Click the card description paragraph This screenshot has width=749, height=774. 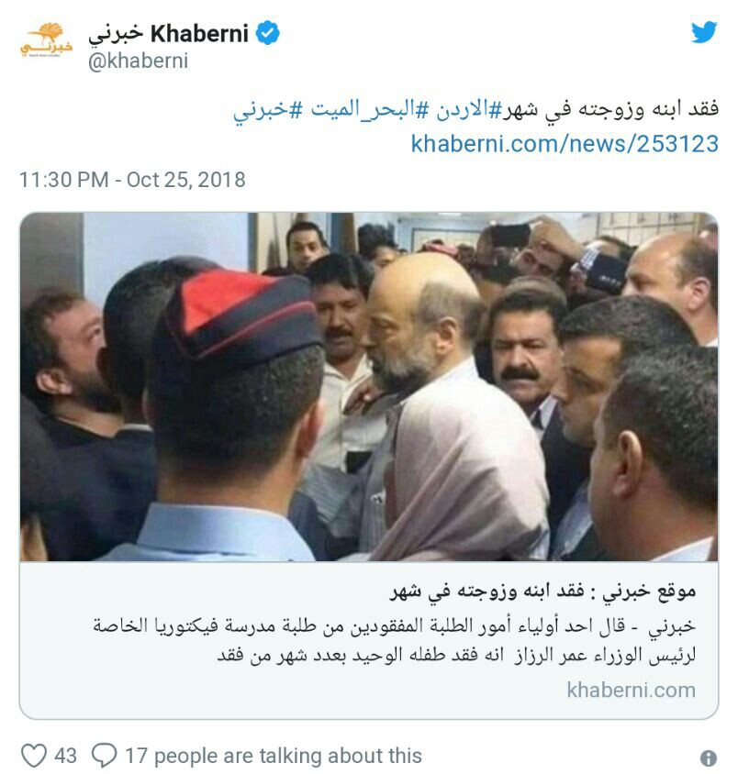tap(395, 640)
